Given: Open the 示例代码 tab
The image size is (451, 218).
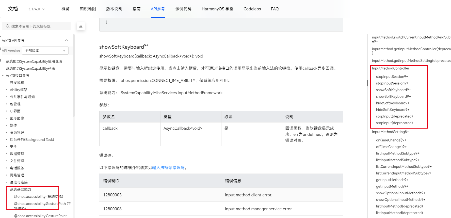Looking at the screenshot, I should click(183, 9).
